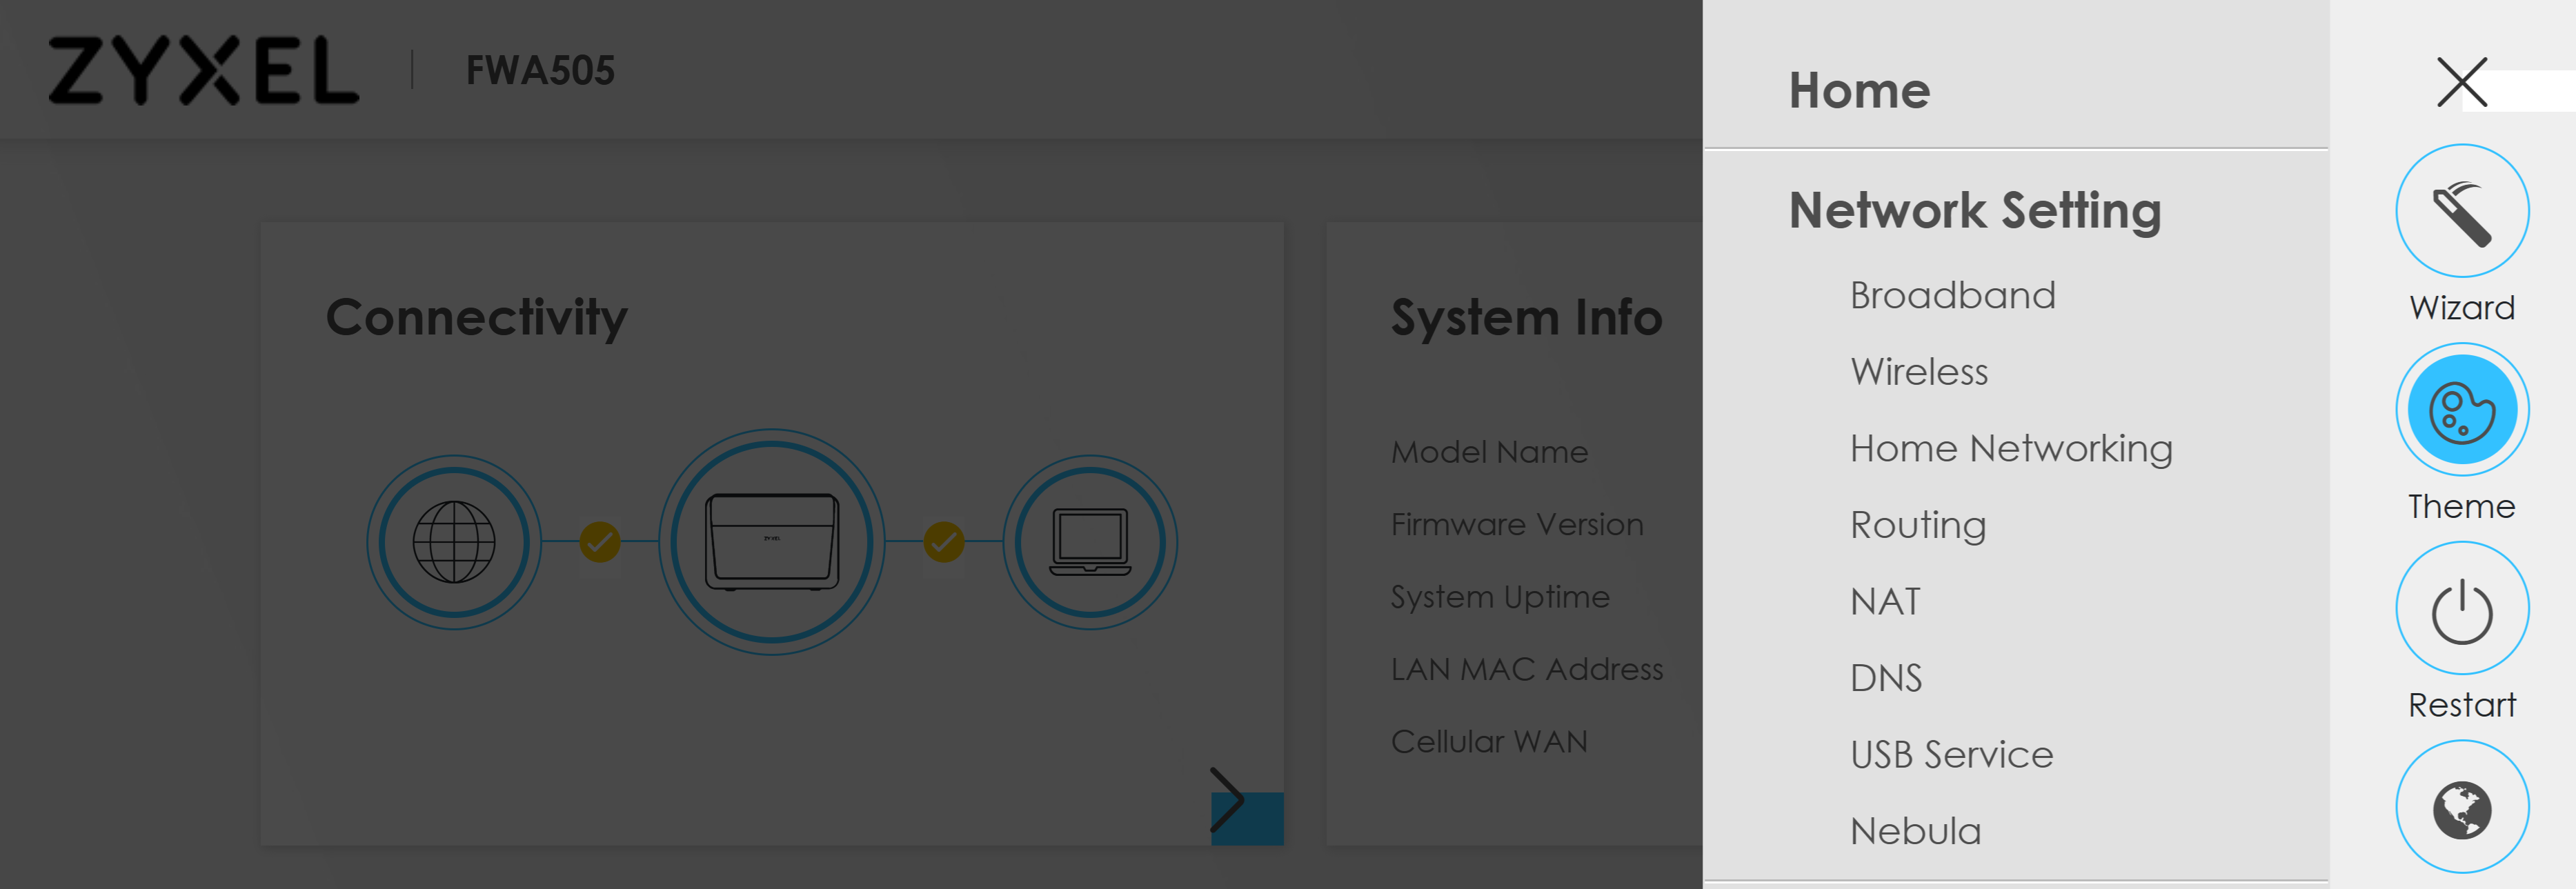Click the Restart power icon
The height and width of the screenshot is (889, 2576).
tap(2461, 609)
